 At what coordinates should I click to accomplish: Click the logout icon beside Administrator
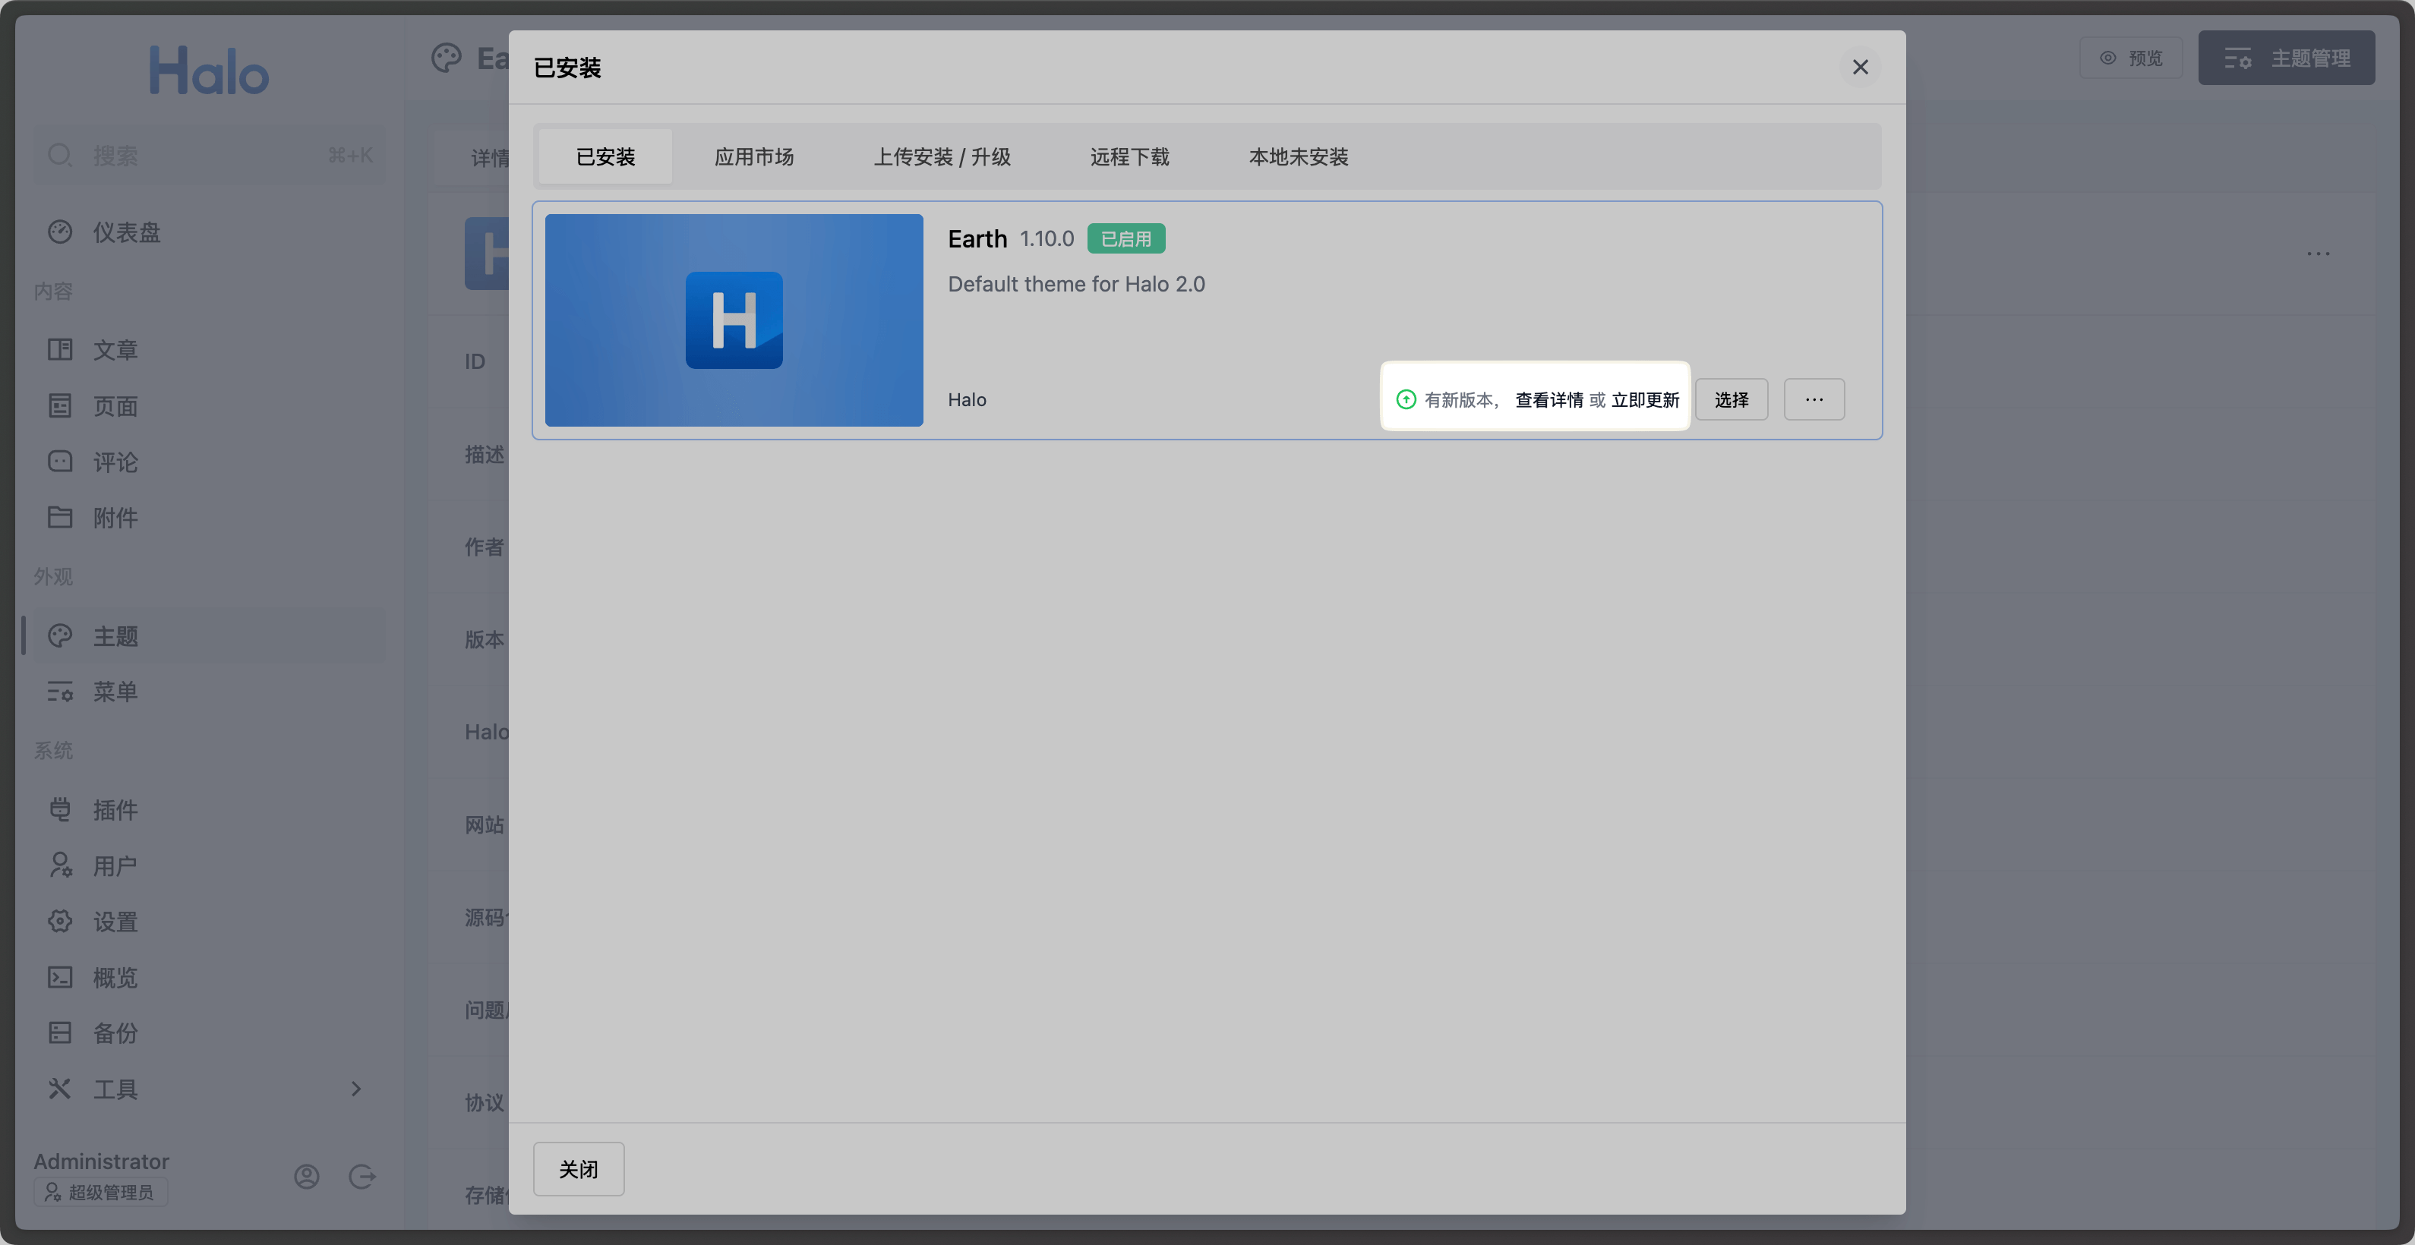(362, 1177)
